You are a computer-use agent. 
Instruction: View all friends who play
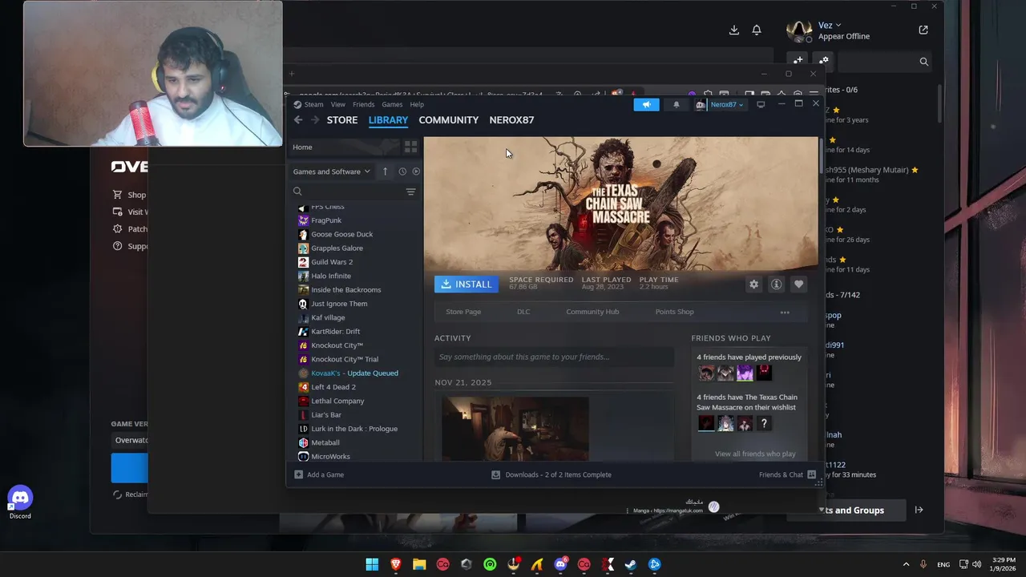click(x=755, y=454)
